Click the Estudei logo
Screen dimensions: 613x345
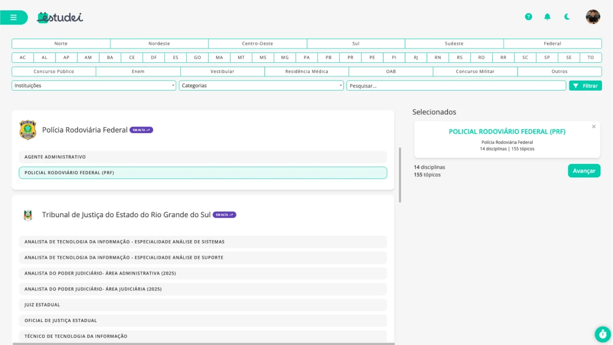[60, 17]
